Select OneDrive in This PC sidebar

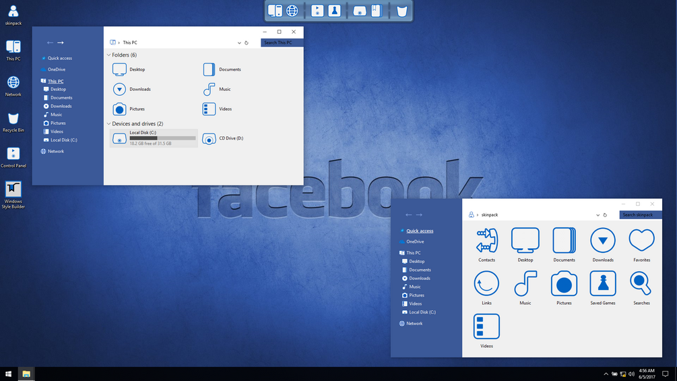pyautogui.click(x=57, y=69)
